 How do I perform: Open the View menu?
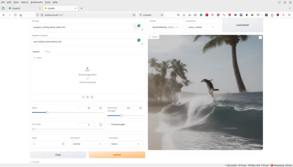(16, 2)
